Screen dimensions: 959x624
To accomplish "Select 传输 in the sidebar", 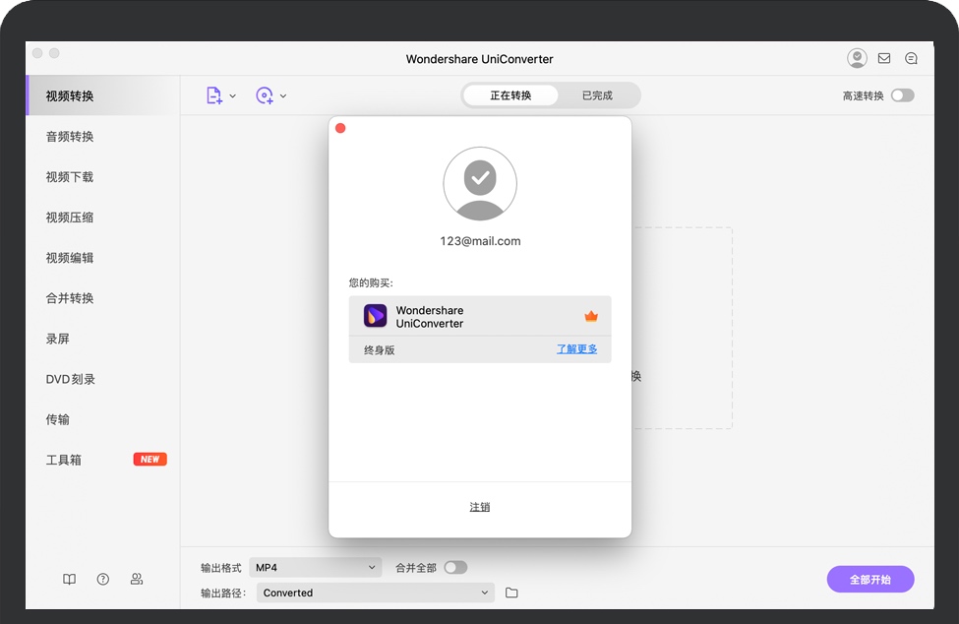I will pyautogui.click(x=102, y=419).
